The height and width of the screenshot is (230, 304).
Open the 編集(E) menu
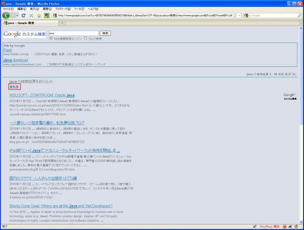tap(22, 9)
